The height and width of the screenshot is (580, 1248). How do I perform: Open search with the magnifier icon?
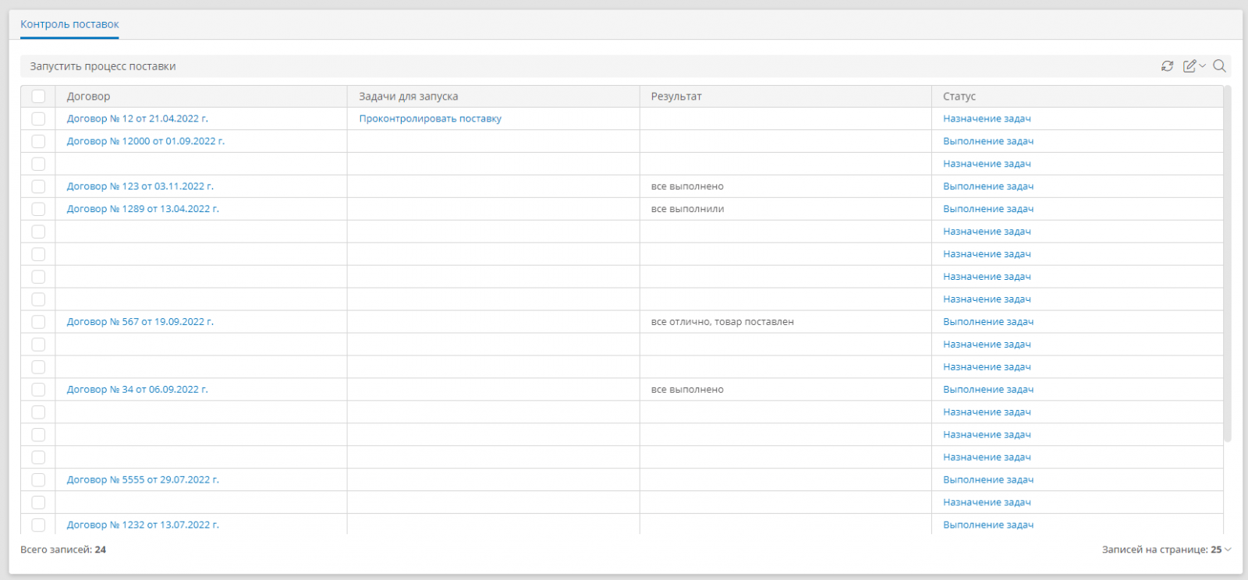click(1220, 66)
